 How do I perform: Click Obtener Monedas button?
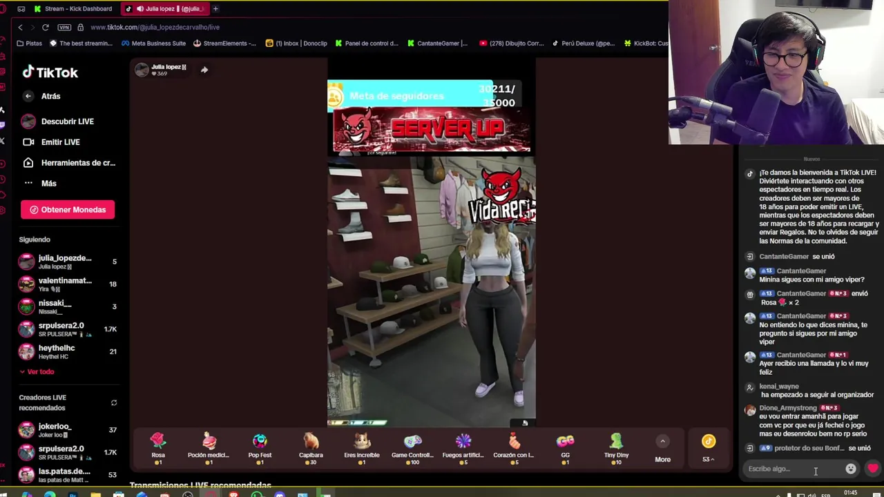(x=68, y=210)
